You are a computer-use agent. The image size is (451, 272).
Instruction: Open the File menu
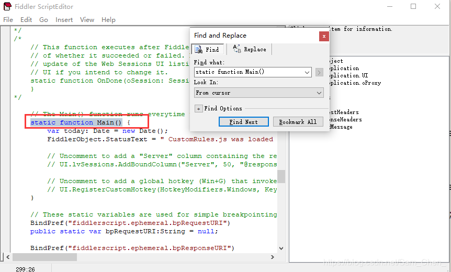8,19
